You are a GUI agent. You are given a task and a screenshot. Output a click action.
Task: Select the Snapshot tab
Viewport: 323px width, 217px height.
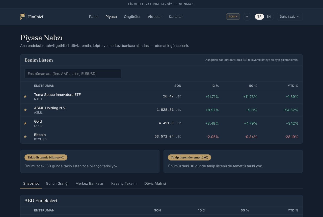tap(31, 183)
